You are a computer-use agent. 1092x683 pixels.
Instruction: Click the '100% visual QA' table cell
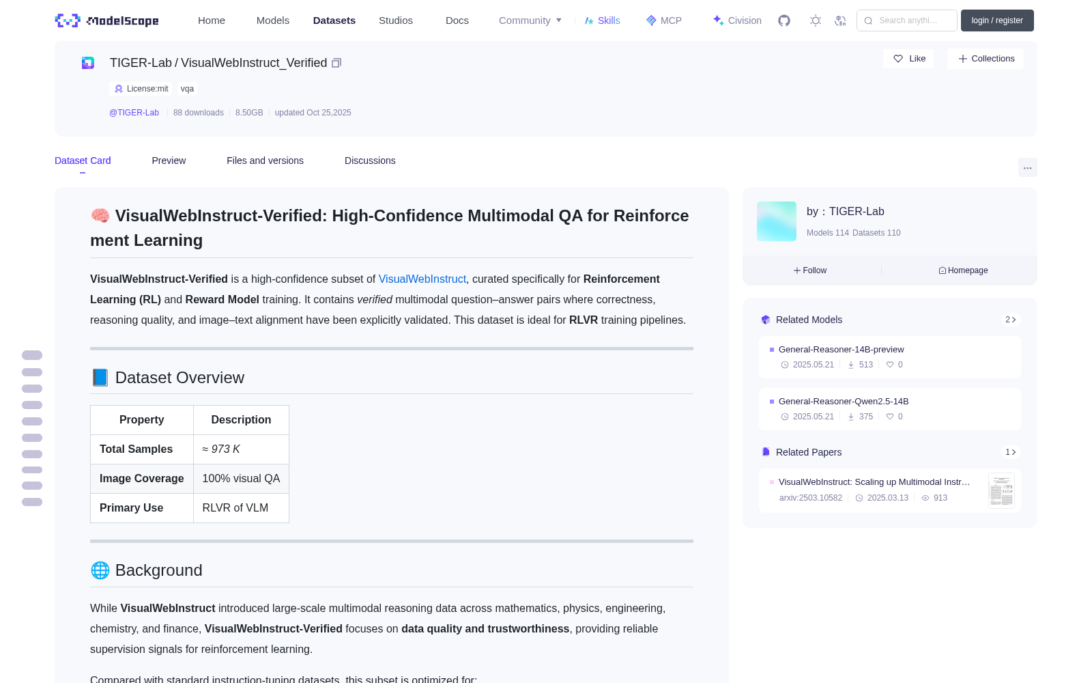tap(241, 479)
